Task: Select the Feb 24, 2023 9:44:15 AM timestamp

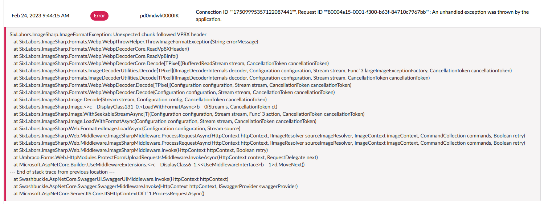Action: tap(40, 16)
